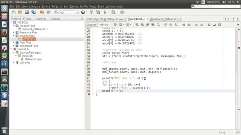241x135 pixels.
Task: Expand the Important Files folder
Action: 14,46
